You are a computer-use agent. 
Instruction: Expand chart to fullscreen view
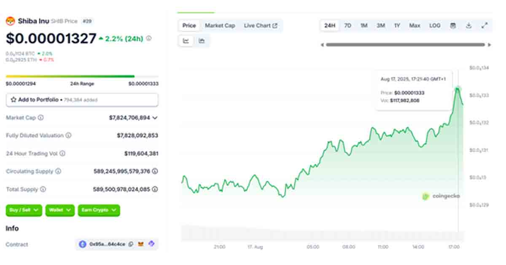pyautogui.click(x=484, y=26)
